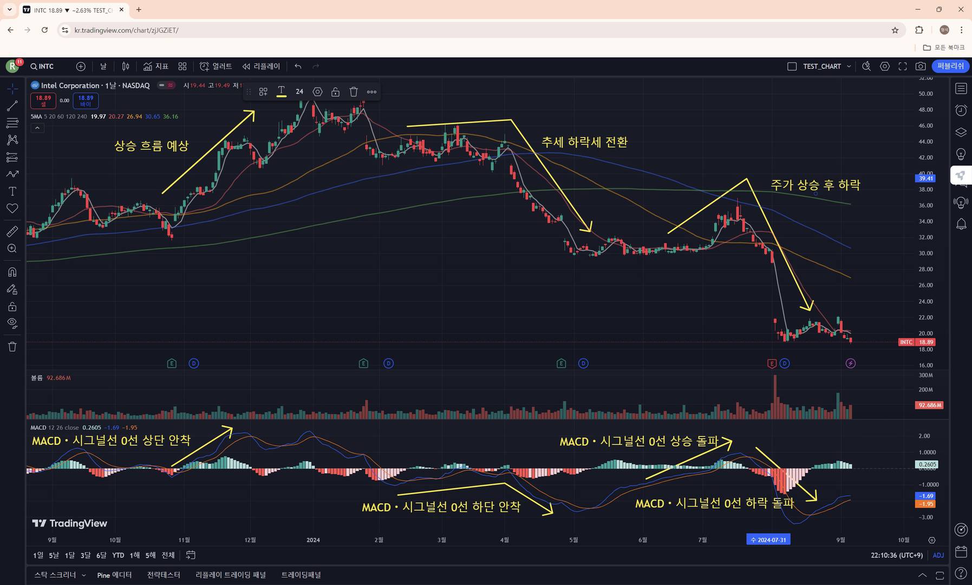The image size is (972, 585).
Task: Select the 1일 date range
Action: (x=38, y=555)
